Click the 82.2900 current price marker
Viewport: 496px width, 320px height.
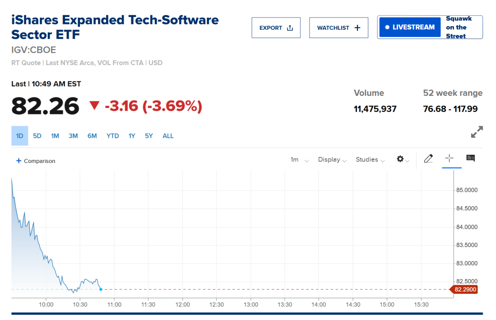(465, 290)
